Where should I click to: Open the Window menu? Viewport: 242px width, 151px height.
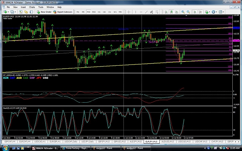[x=50, y=7]
